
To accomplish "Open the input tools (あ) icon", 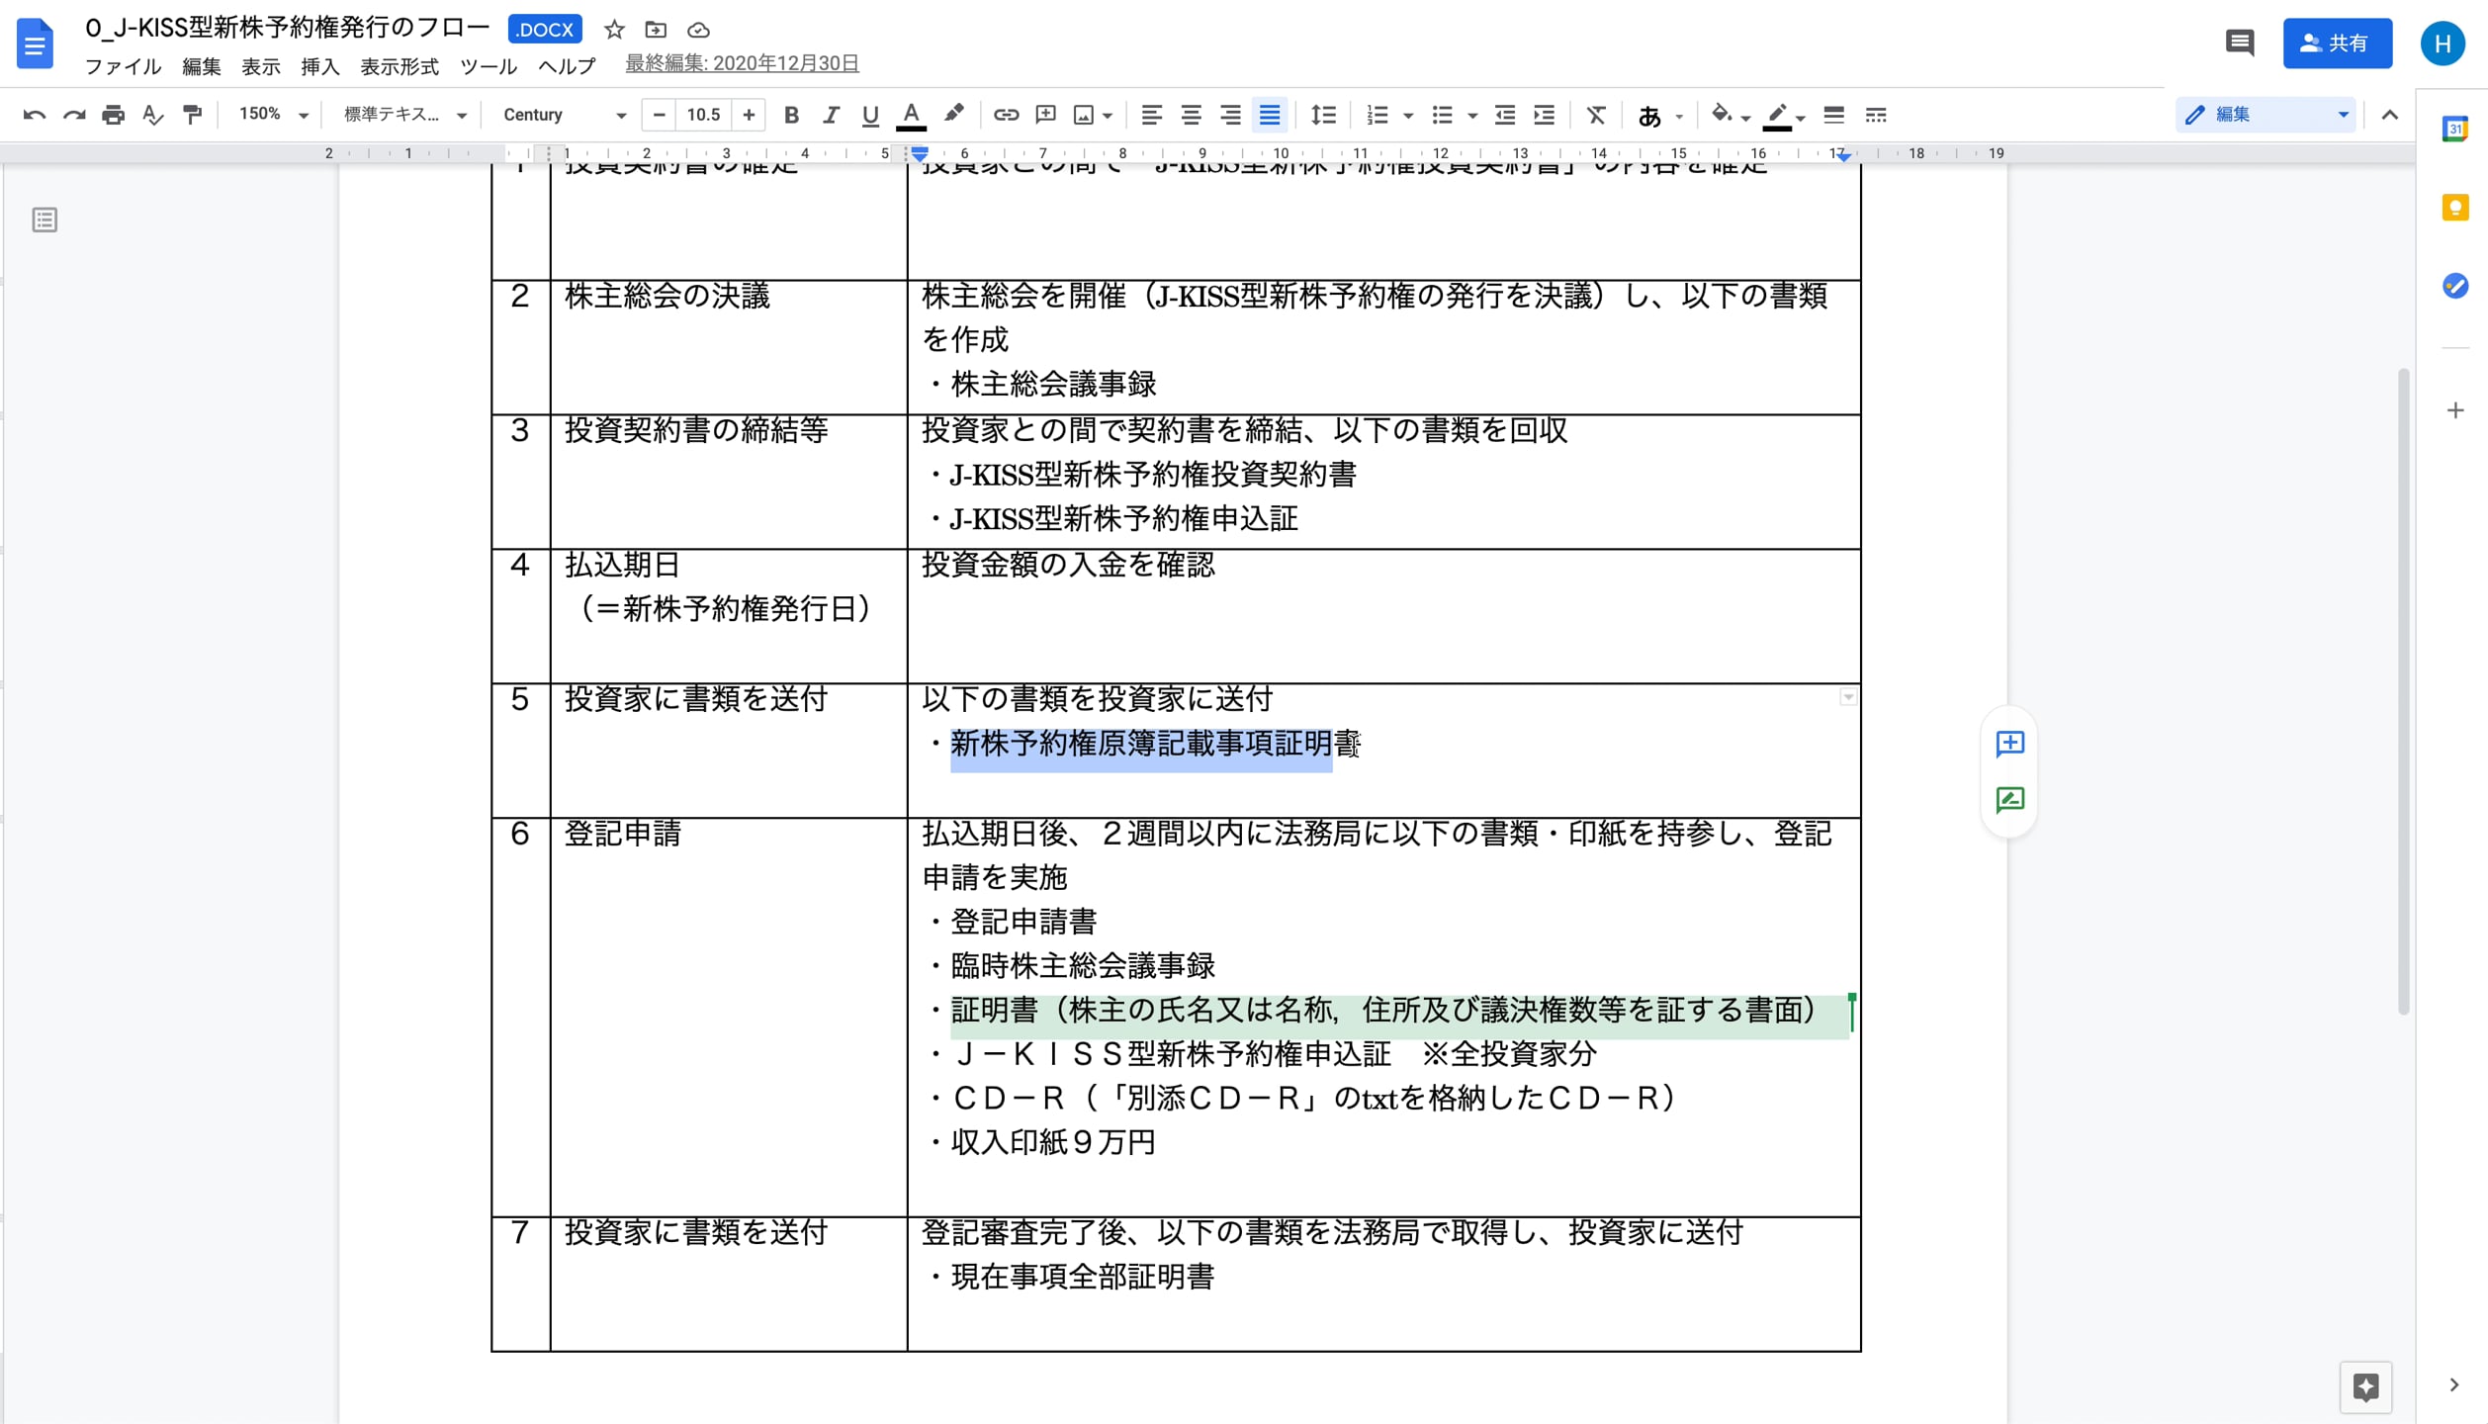I will coord(1649,116).
